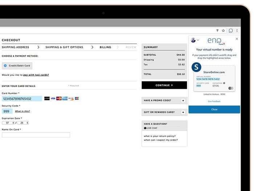This screenshot has height=191, width=254.
Task: Click the Visa card logo
Action: 53,99
